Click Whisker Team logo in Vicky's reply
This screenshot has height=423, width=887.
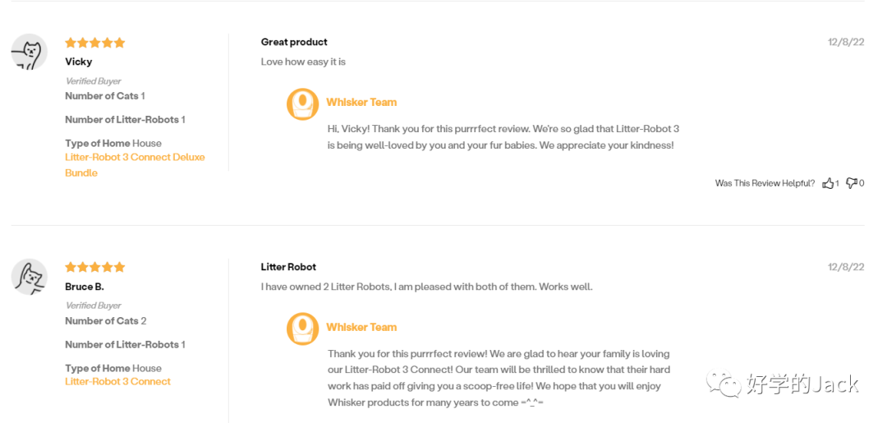click(302, 104)
